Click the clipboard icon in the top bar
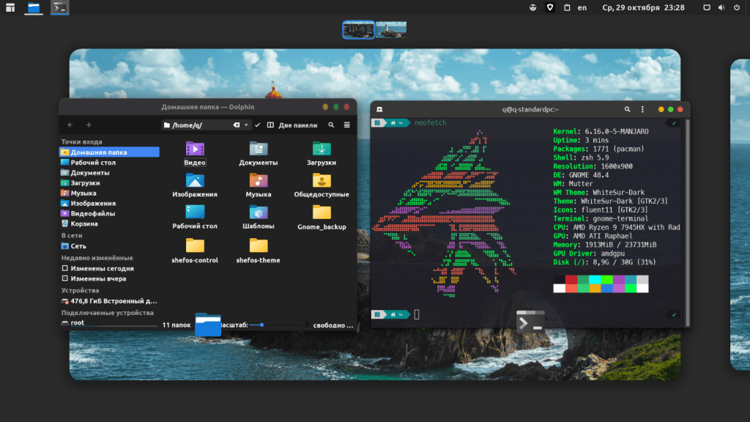Screen dimensions: 750x422 (567, 7)
